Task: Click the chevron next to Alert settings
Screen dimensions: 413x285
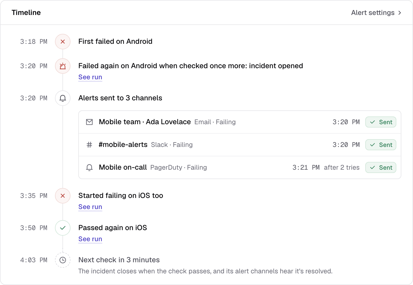Action: pyautogui.click(x=399, y=13)
